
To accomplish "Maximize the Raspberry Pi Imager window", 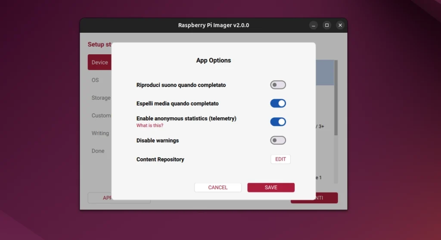I will point(327,25).
